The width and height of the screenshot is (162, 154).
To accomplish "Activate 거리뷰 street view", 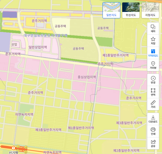I will tap(153, 65).
